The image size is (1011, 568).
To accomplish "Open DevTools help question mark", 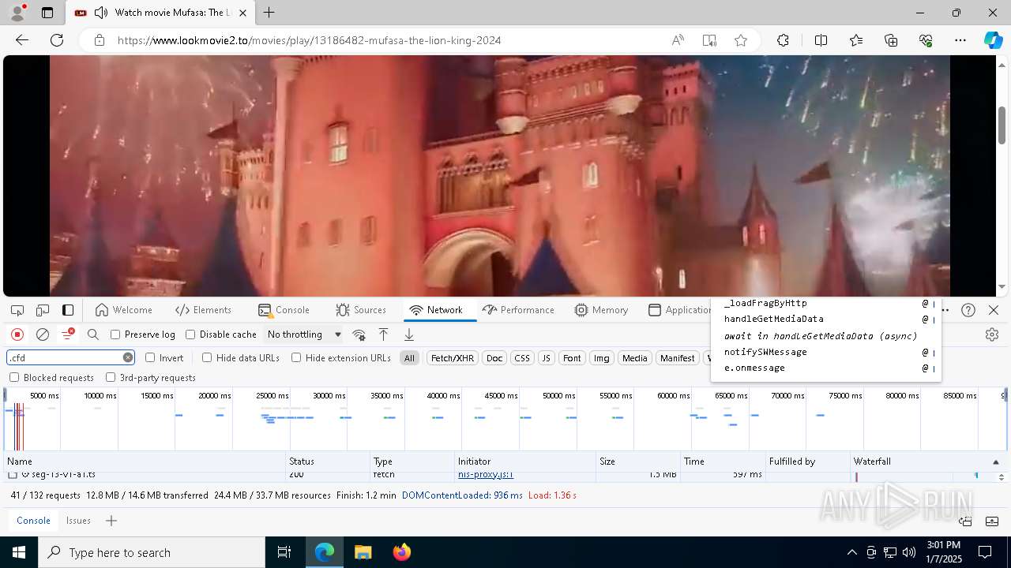I will (x=968, y=310).
